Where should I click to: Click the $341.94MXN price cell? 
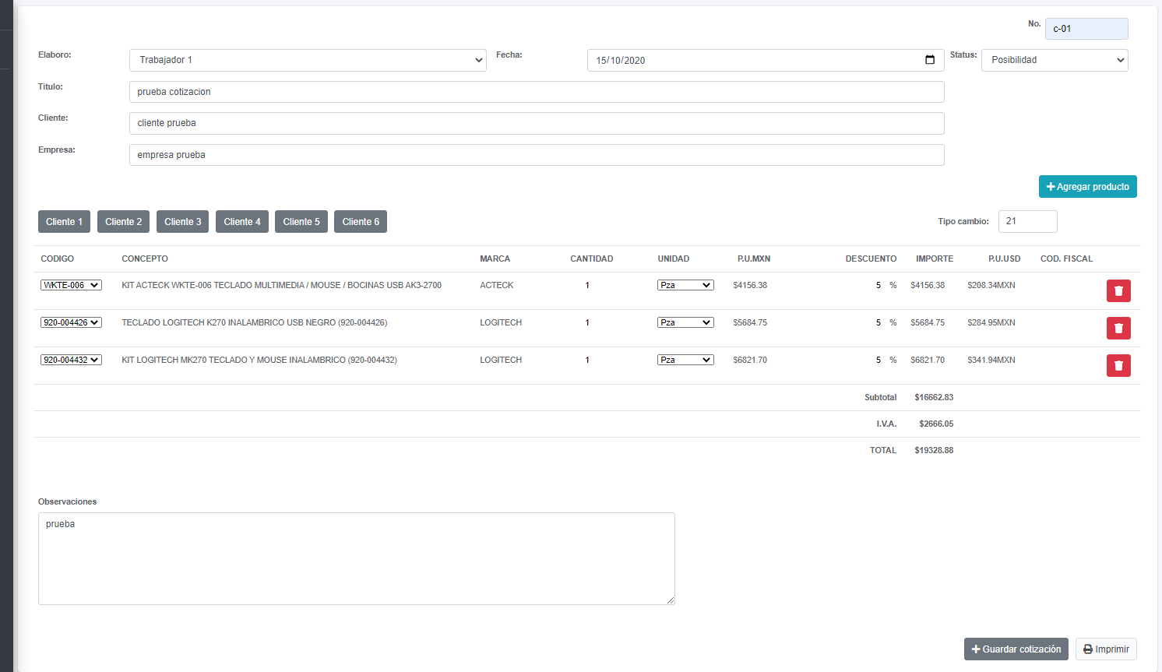point(991,360)
